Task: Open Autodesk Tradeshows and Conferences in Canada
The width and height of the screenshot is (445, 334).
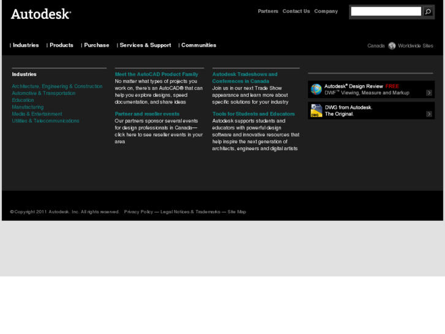Action: click(245, 78)
